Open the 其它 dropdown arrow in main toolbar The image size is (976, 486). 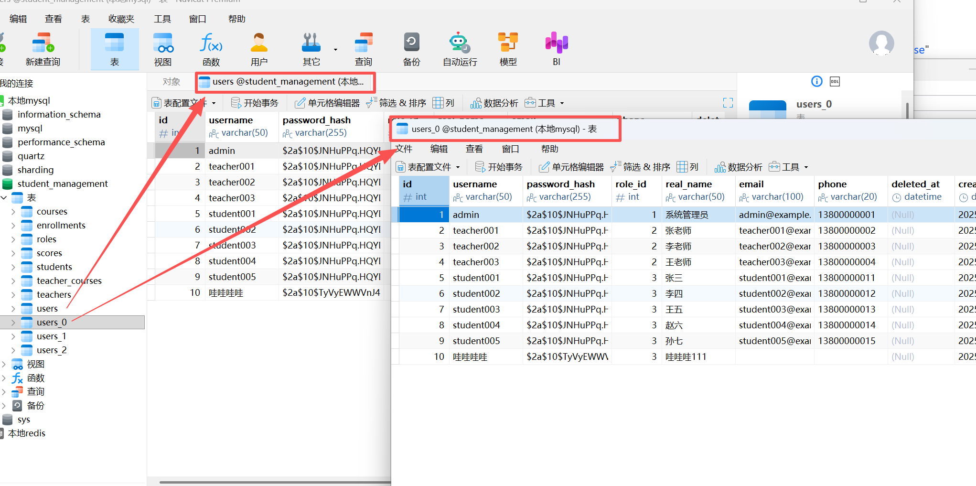(335, 49)
